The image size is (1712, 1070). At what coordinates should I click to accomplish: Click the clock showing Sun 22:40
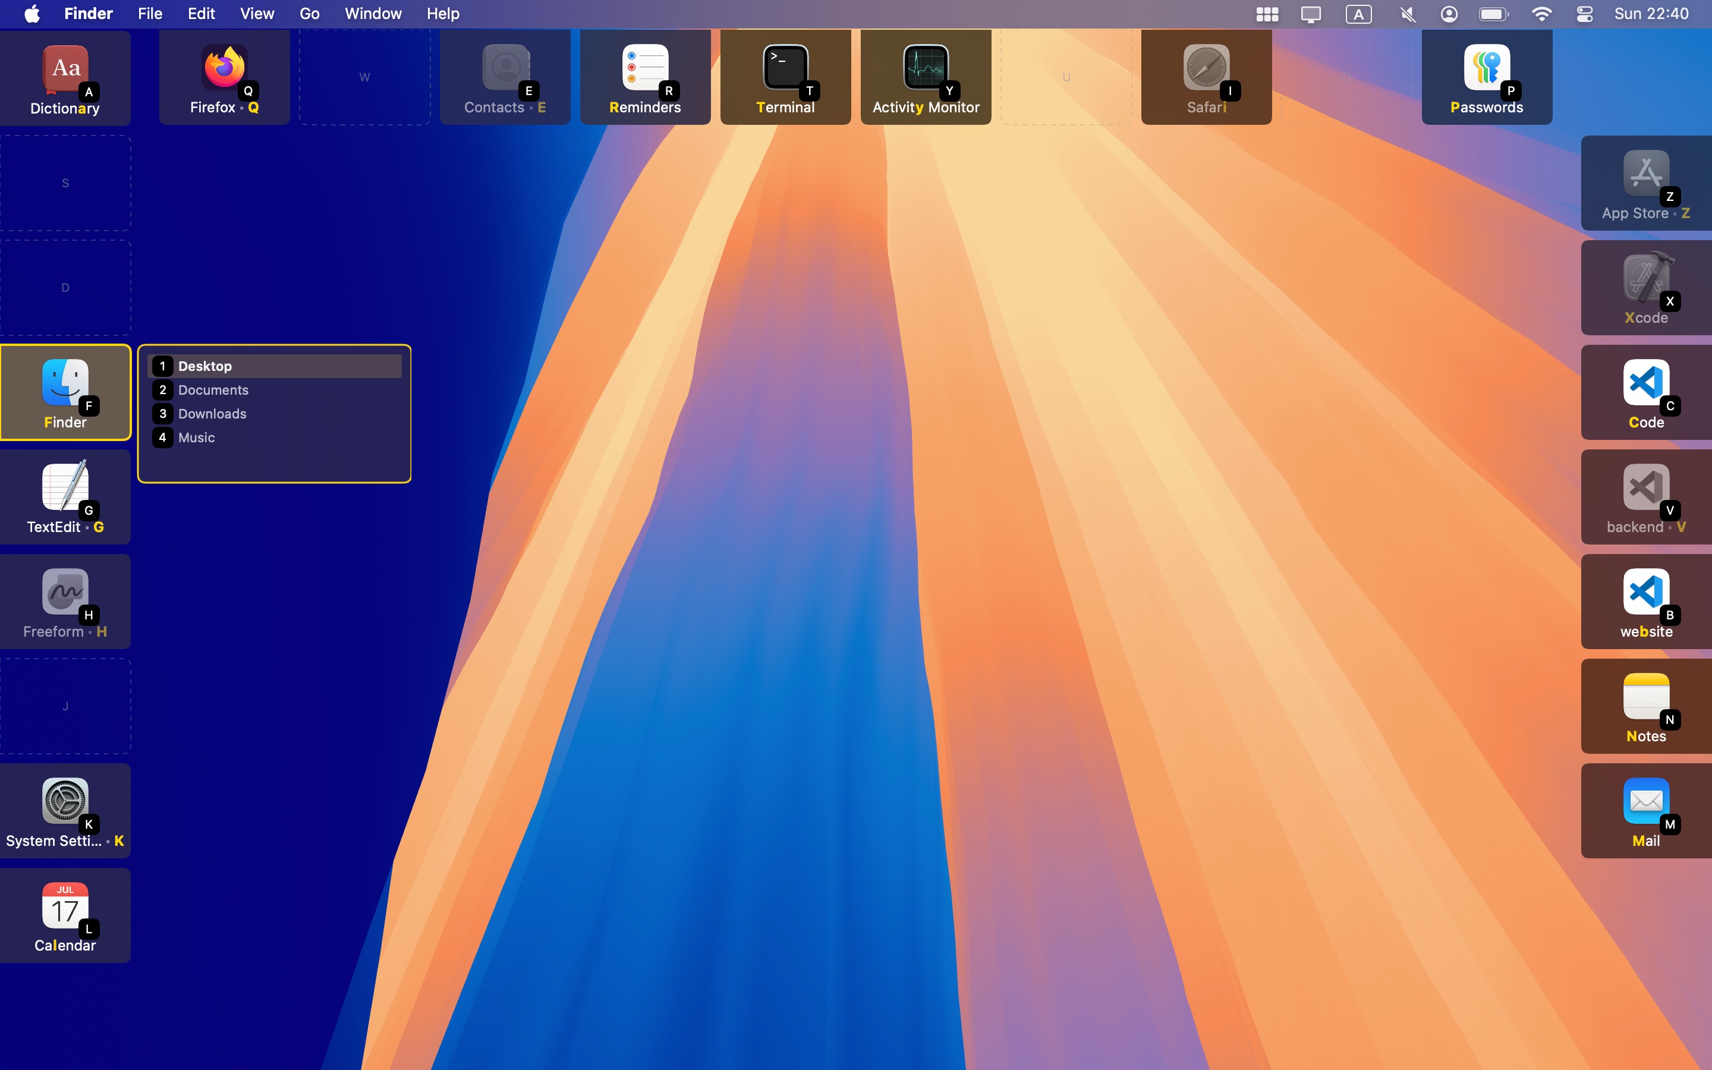(x=1651, y=14)
